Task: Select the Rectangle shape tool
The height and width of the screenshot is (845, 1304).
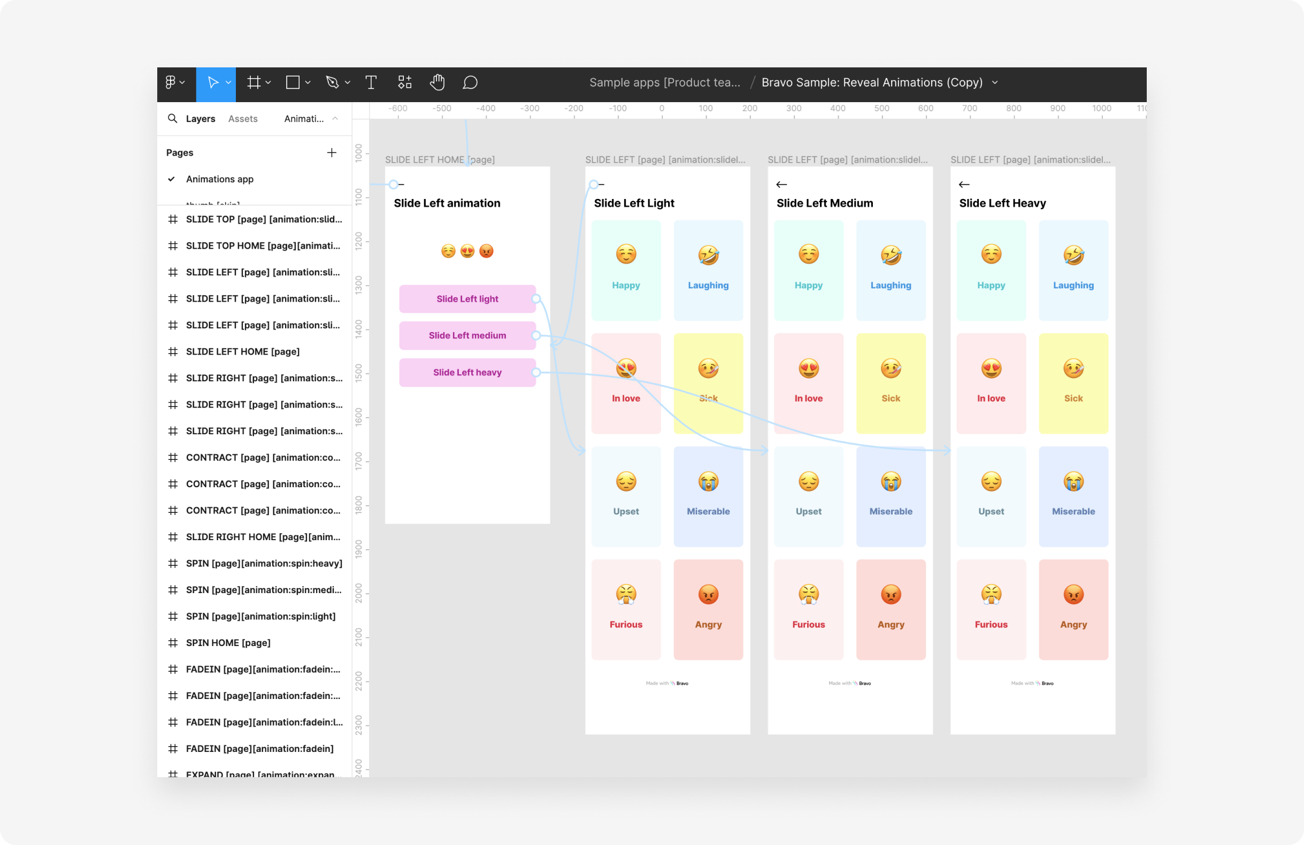Action: click(293, 82)
